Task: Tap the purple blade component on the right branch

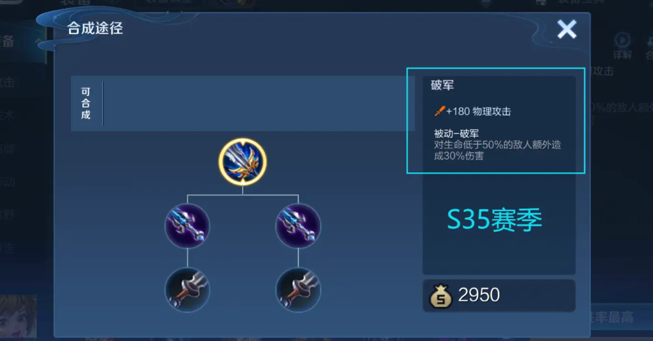Action: (x=298, y=226)
